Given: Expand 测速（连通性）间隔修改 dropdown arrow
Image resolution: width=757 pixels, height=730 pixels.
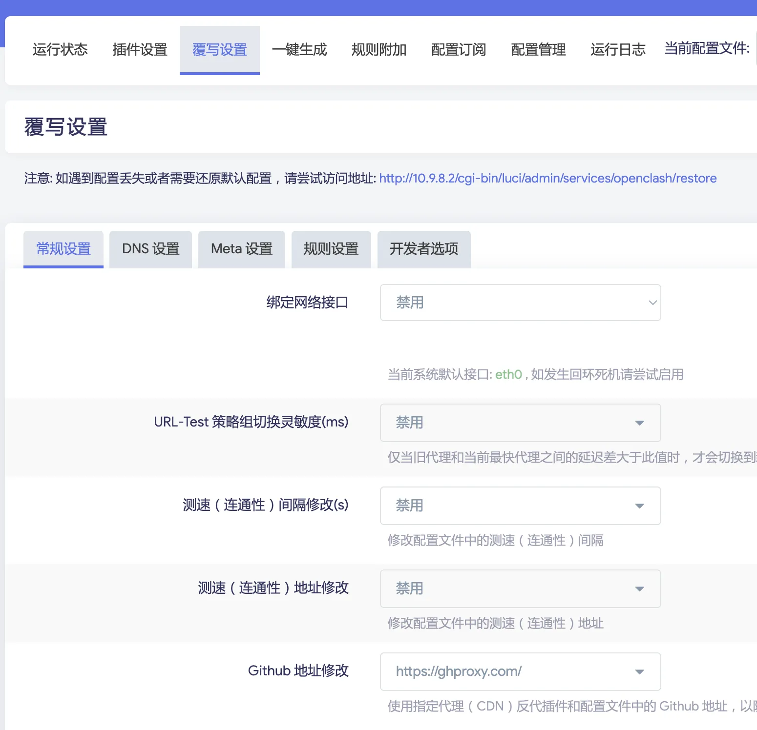Looking at the screenshot, I should coord(639,506).
